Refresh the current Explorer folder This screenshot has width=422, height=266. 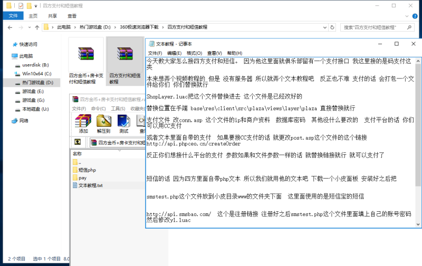pos(332,27)
